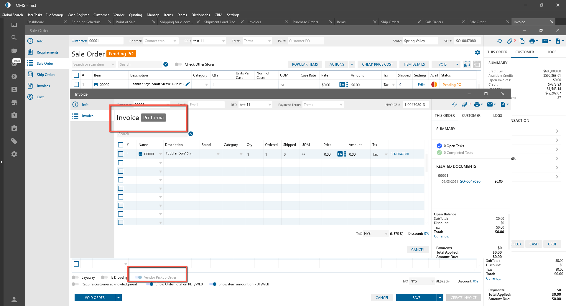Open the search icon in left sidebar

(x=14, y=38)
